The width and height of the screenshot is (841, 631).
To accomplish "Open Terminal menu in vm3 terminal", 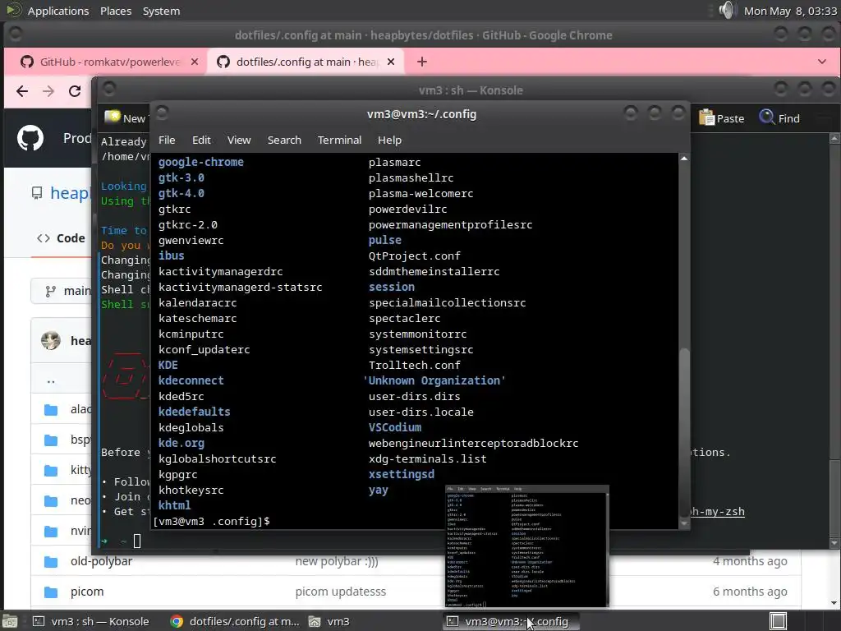I will pyautogui.click(x=339, y=140).
